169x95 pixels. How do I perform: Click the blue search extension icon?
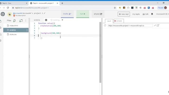pos(149,8)
